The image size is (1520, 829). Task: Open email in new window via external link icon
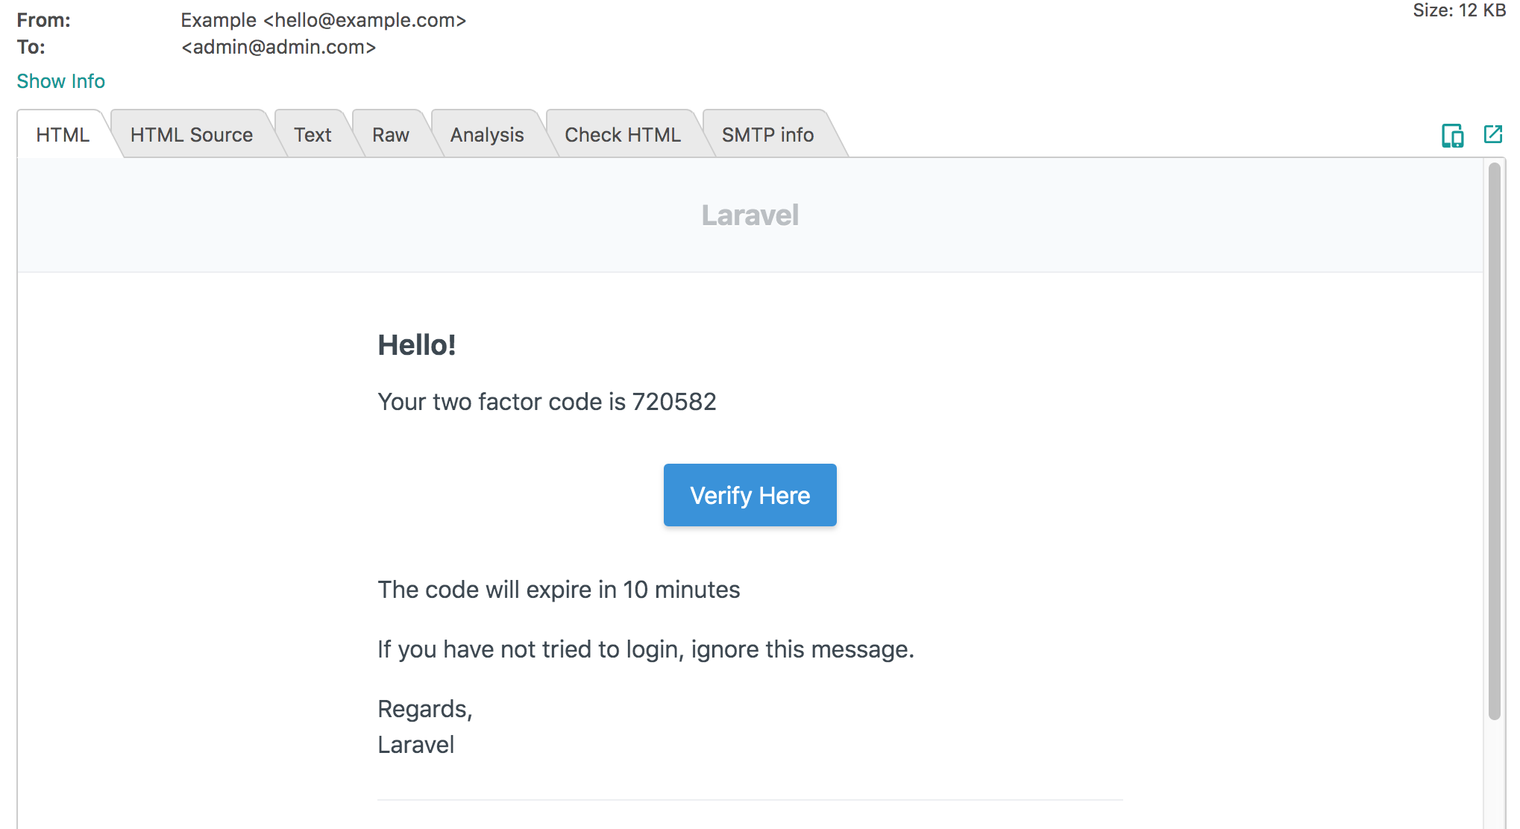1493,135
